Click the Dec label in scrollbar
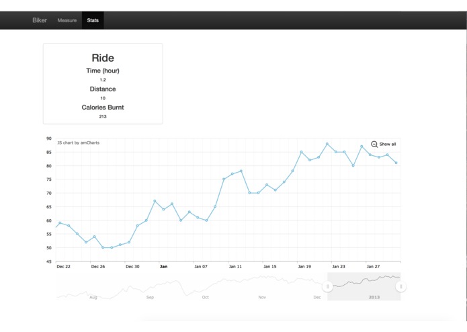 pos(317,297)
